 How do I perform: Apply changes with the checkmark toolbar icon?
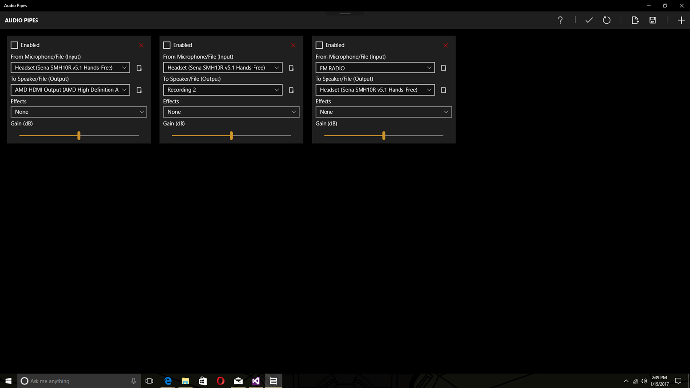(589, 20)
